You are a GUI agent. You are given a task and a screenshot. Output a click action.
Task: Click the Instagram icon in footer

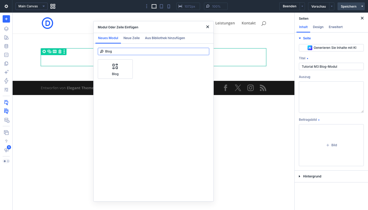251,88
